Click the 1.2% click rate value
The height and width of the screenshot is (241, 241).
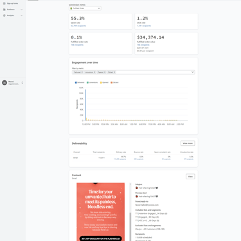point(143,19)
